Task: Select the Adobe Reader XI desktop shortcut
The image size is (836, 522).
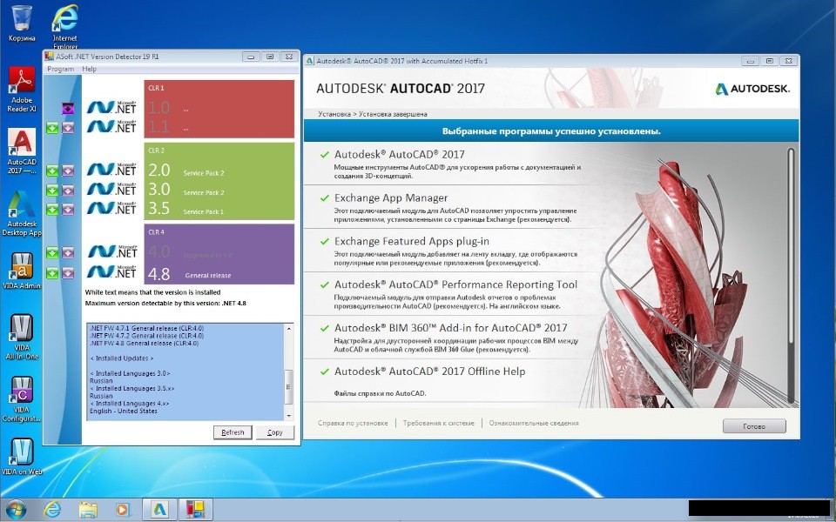Action: point(22,89)
